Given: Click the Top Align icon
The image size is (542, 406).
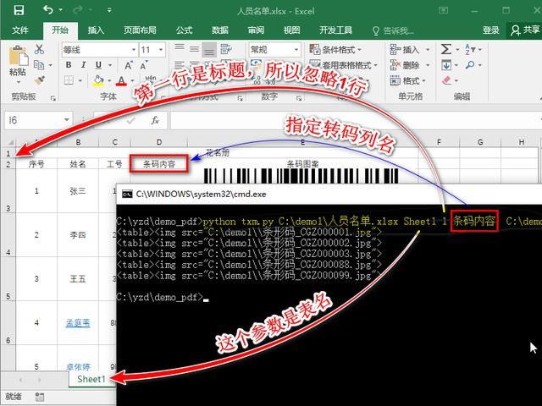Looking at the screenshot, I should (179, 49).
